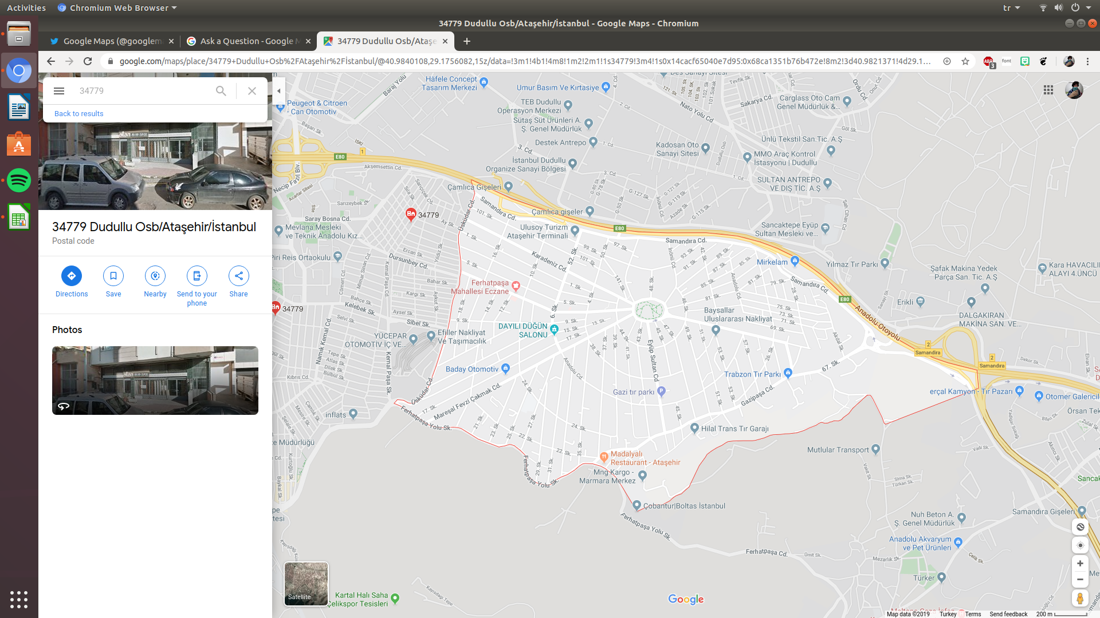Open the Google apps grid
Image resolution: width=1100 pixels, height=618 pixels.
(x=1048, y=90)
